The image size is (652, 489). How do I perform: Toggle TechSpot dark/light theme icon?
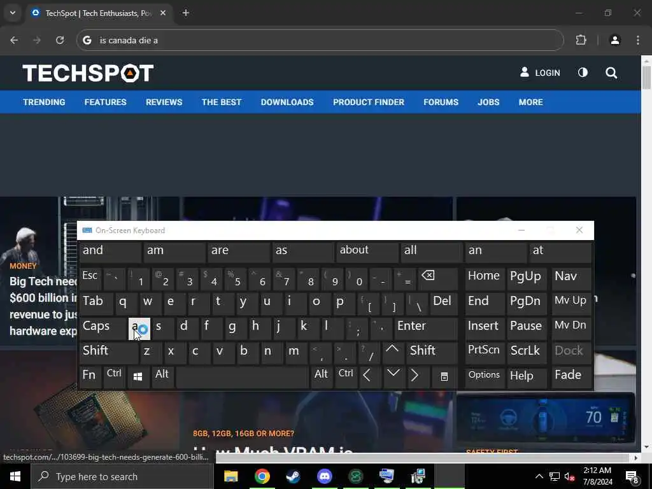[583, 73]
